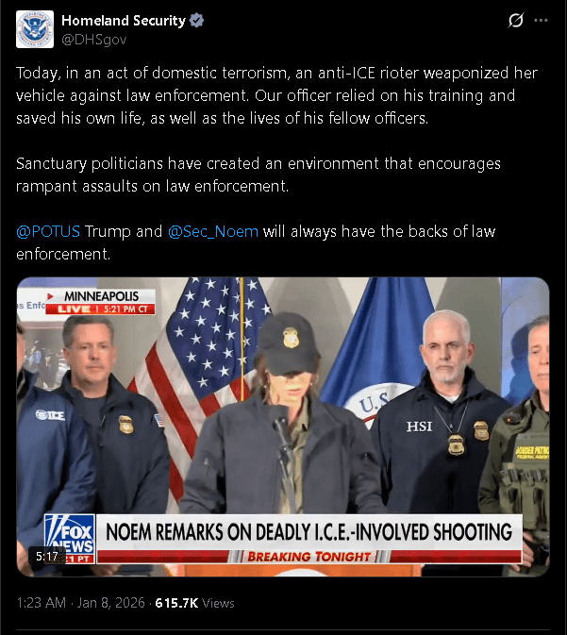Play the Noem press conference video
The width and height of the screenshot is (567, 635).
tap(283, 426)
